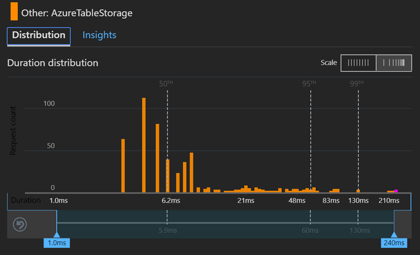Screen dimensions: 420x255
Task: Click the tallest orange histogram bar
Action: coord(144,145)
